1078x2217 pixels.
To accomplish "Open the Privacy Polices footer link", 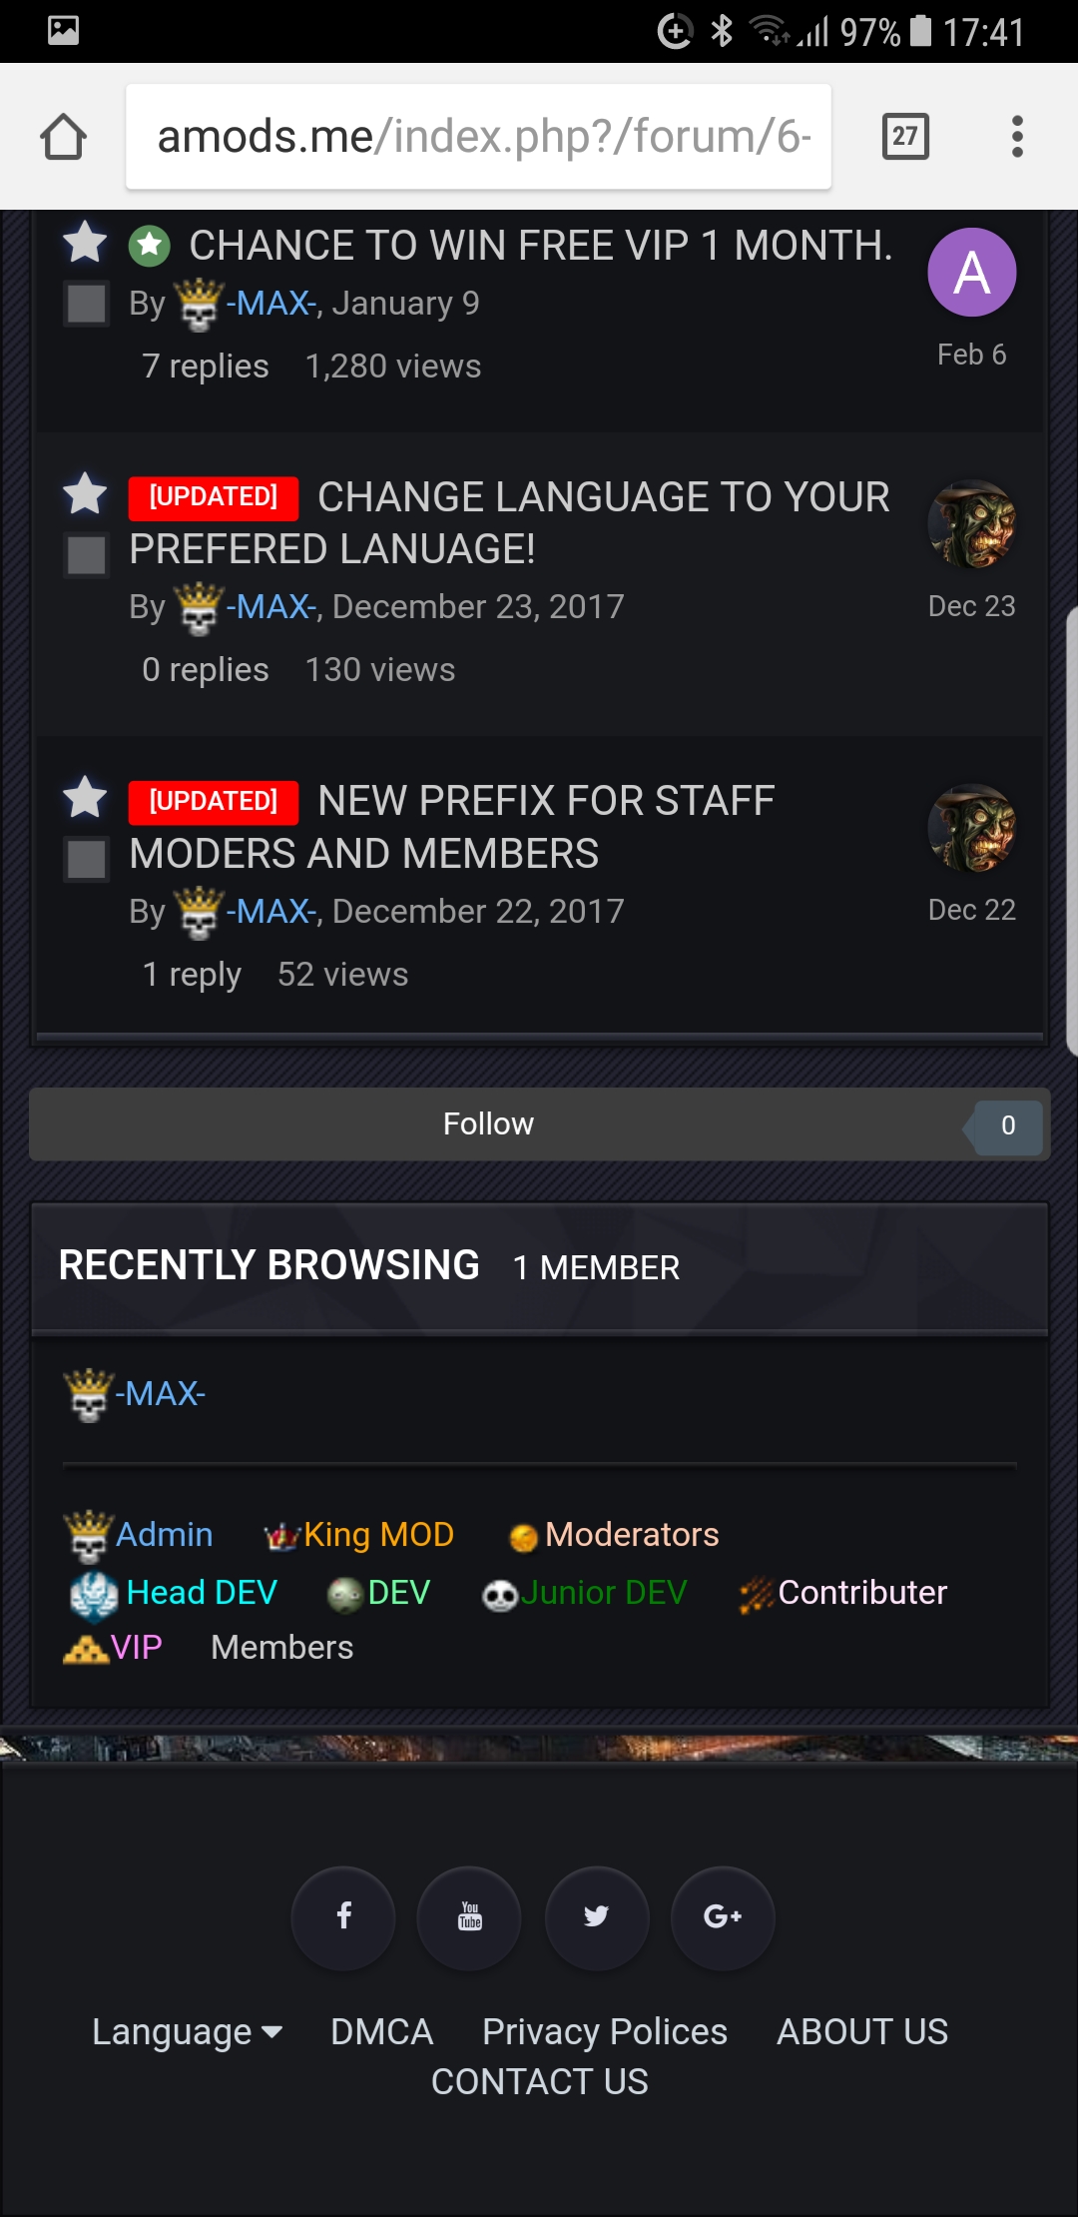I will [605, 2032].
